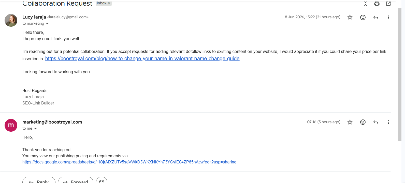Reply to marketing message via arrow icon
The height and width of the screenshot is (183, 405).
click(x=376, y=122)
